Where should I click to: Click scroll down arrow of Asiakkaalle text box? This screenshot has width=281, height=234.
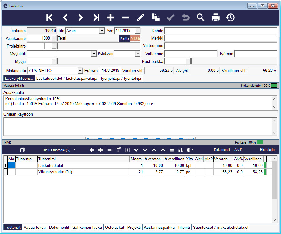(x=274, y=107)
